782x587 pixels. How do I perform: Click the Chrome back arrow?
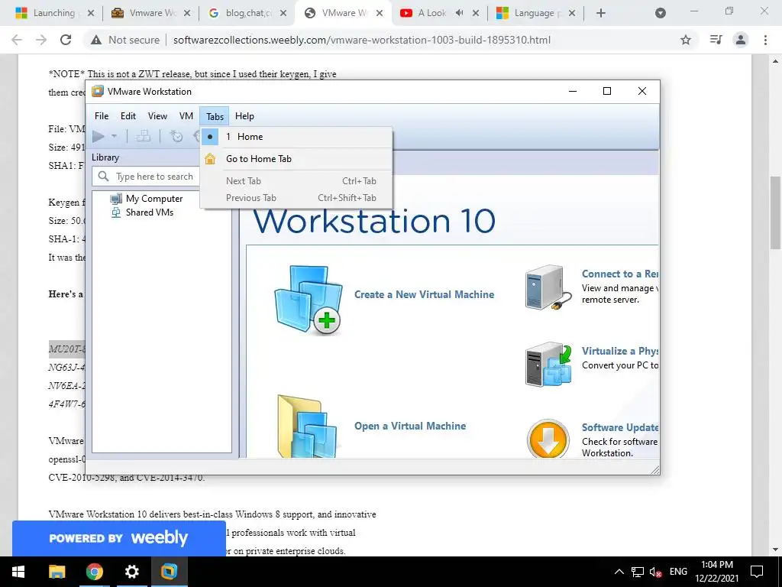tap(17, 40)
